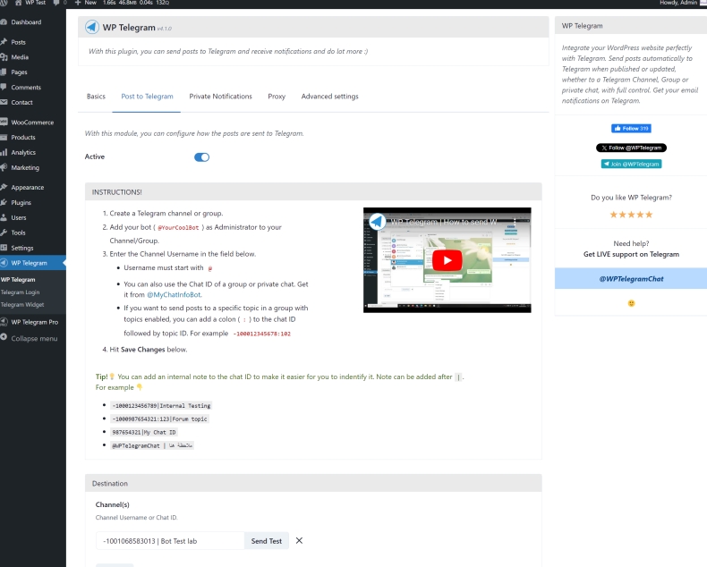Rate the plugin via five stars
This screenshot has height=567, width=707.
coord(631,215)
